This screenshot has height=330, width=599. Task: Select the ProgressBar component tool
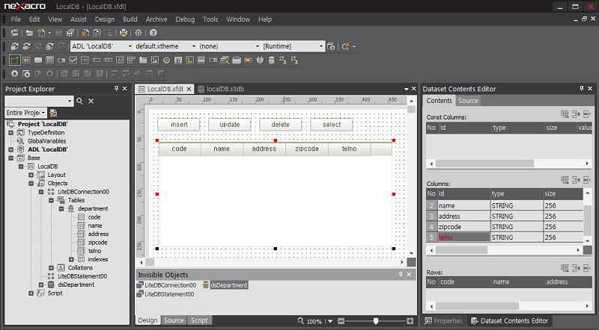(249, 60)
